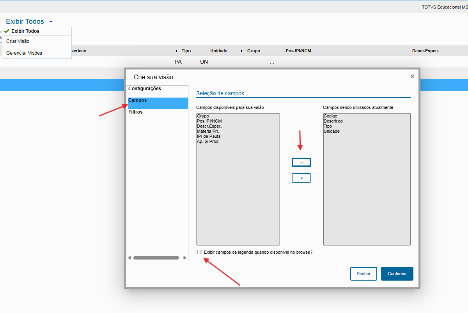
Task: Open the Exibir Todos dropdown arrow
Action: pyautogui.click(x=51, y=22)
